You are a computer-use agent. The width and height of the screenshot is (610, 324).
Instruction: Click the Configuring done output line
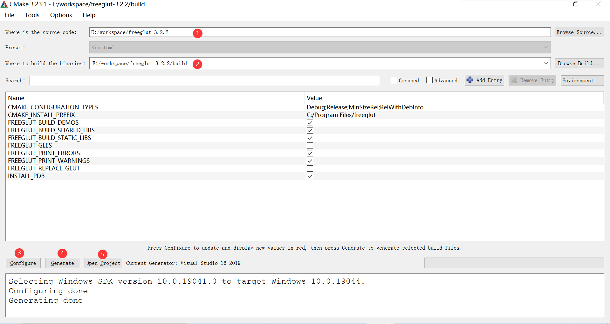tap(48, 291)
